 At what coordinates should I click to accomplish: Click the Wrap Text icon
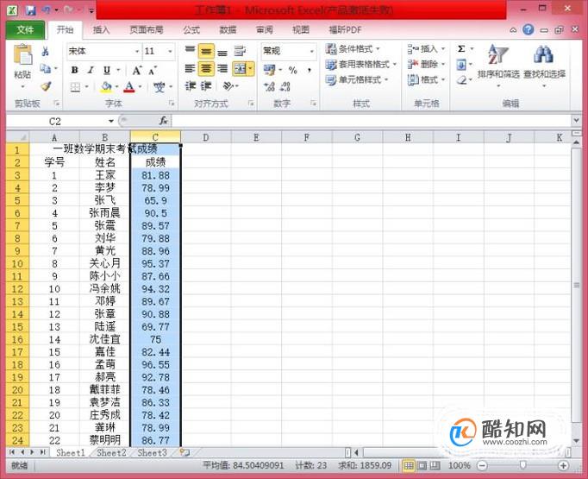(x=240, y=51)
